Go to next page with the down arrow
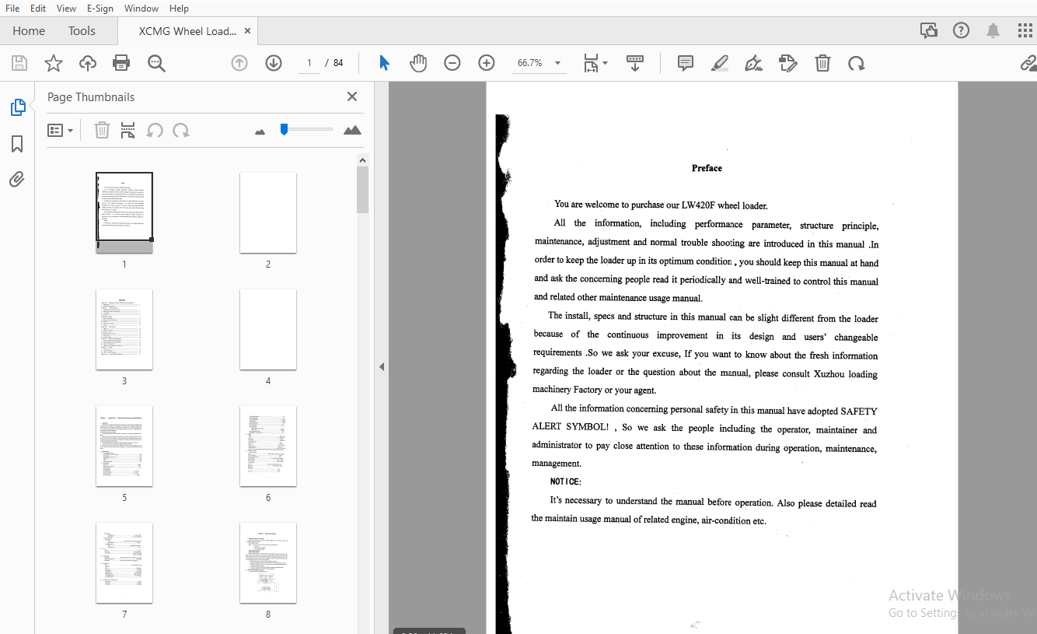Screen dimensions: 1037x634 [x=274, y=63]
